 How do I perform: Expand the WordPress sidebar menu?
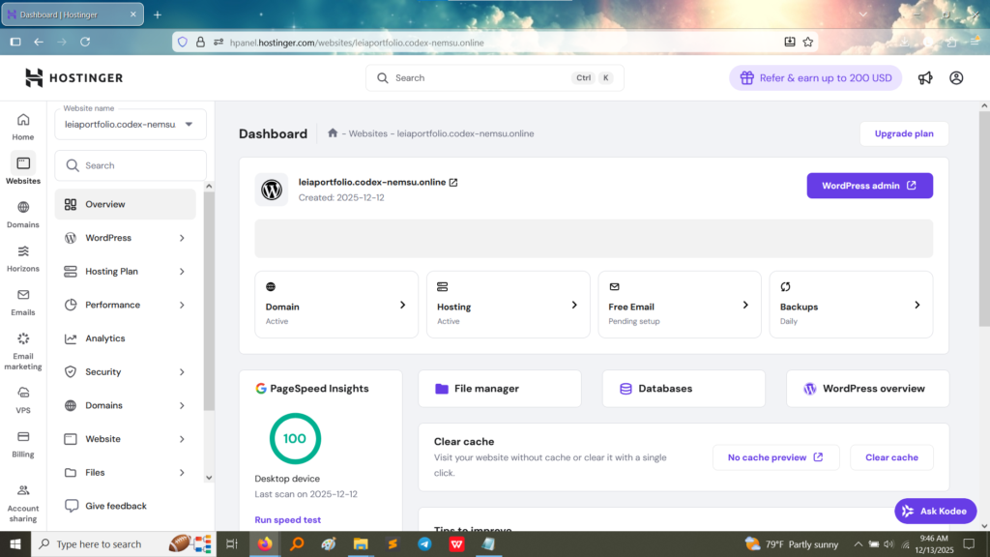tap(126, 238)
